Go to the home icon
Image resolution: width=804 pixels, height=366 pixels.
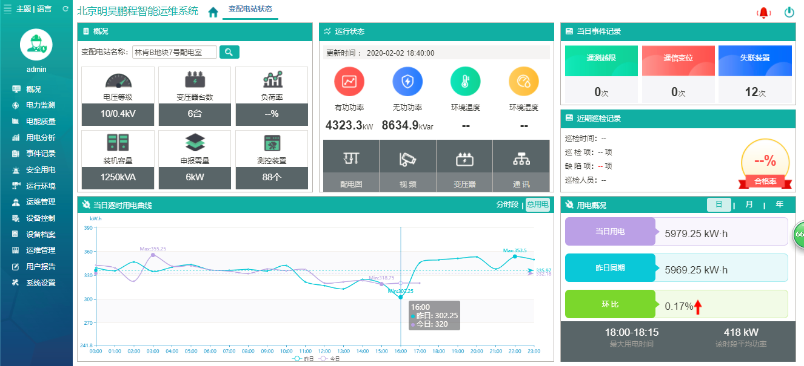point(213,12)
